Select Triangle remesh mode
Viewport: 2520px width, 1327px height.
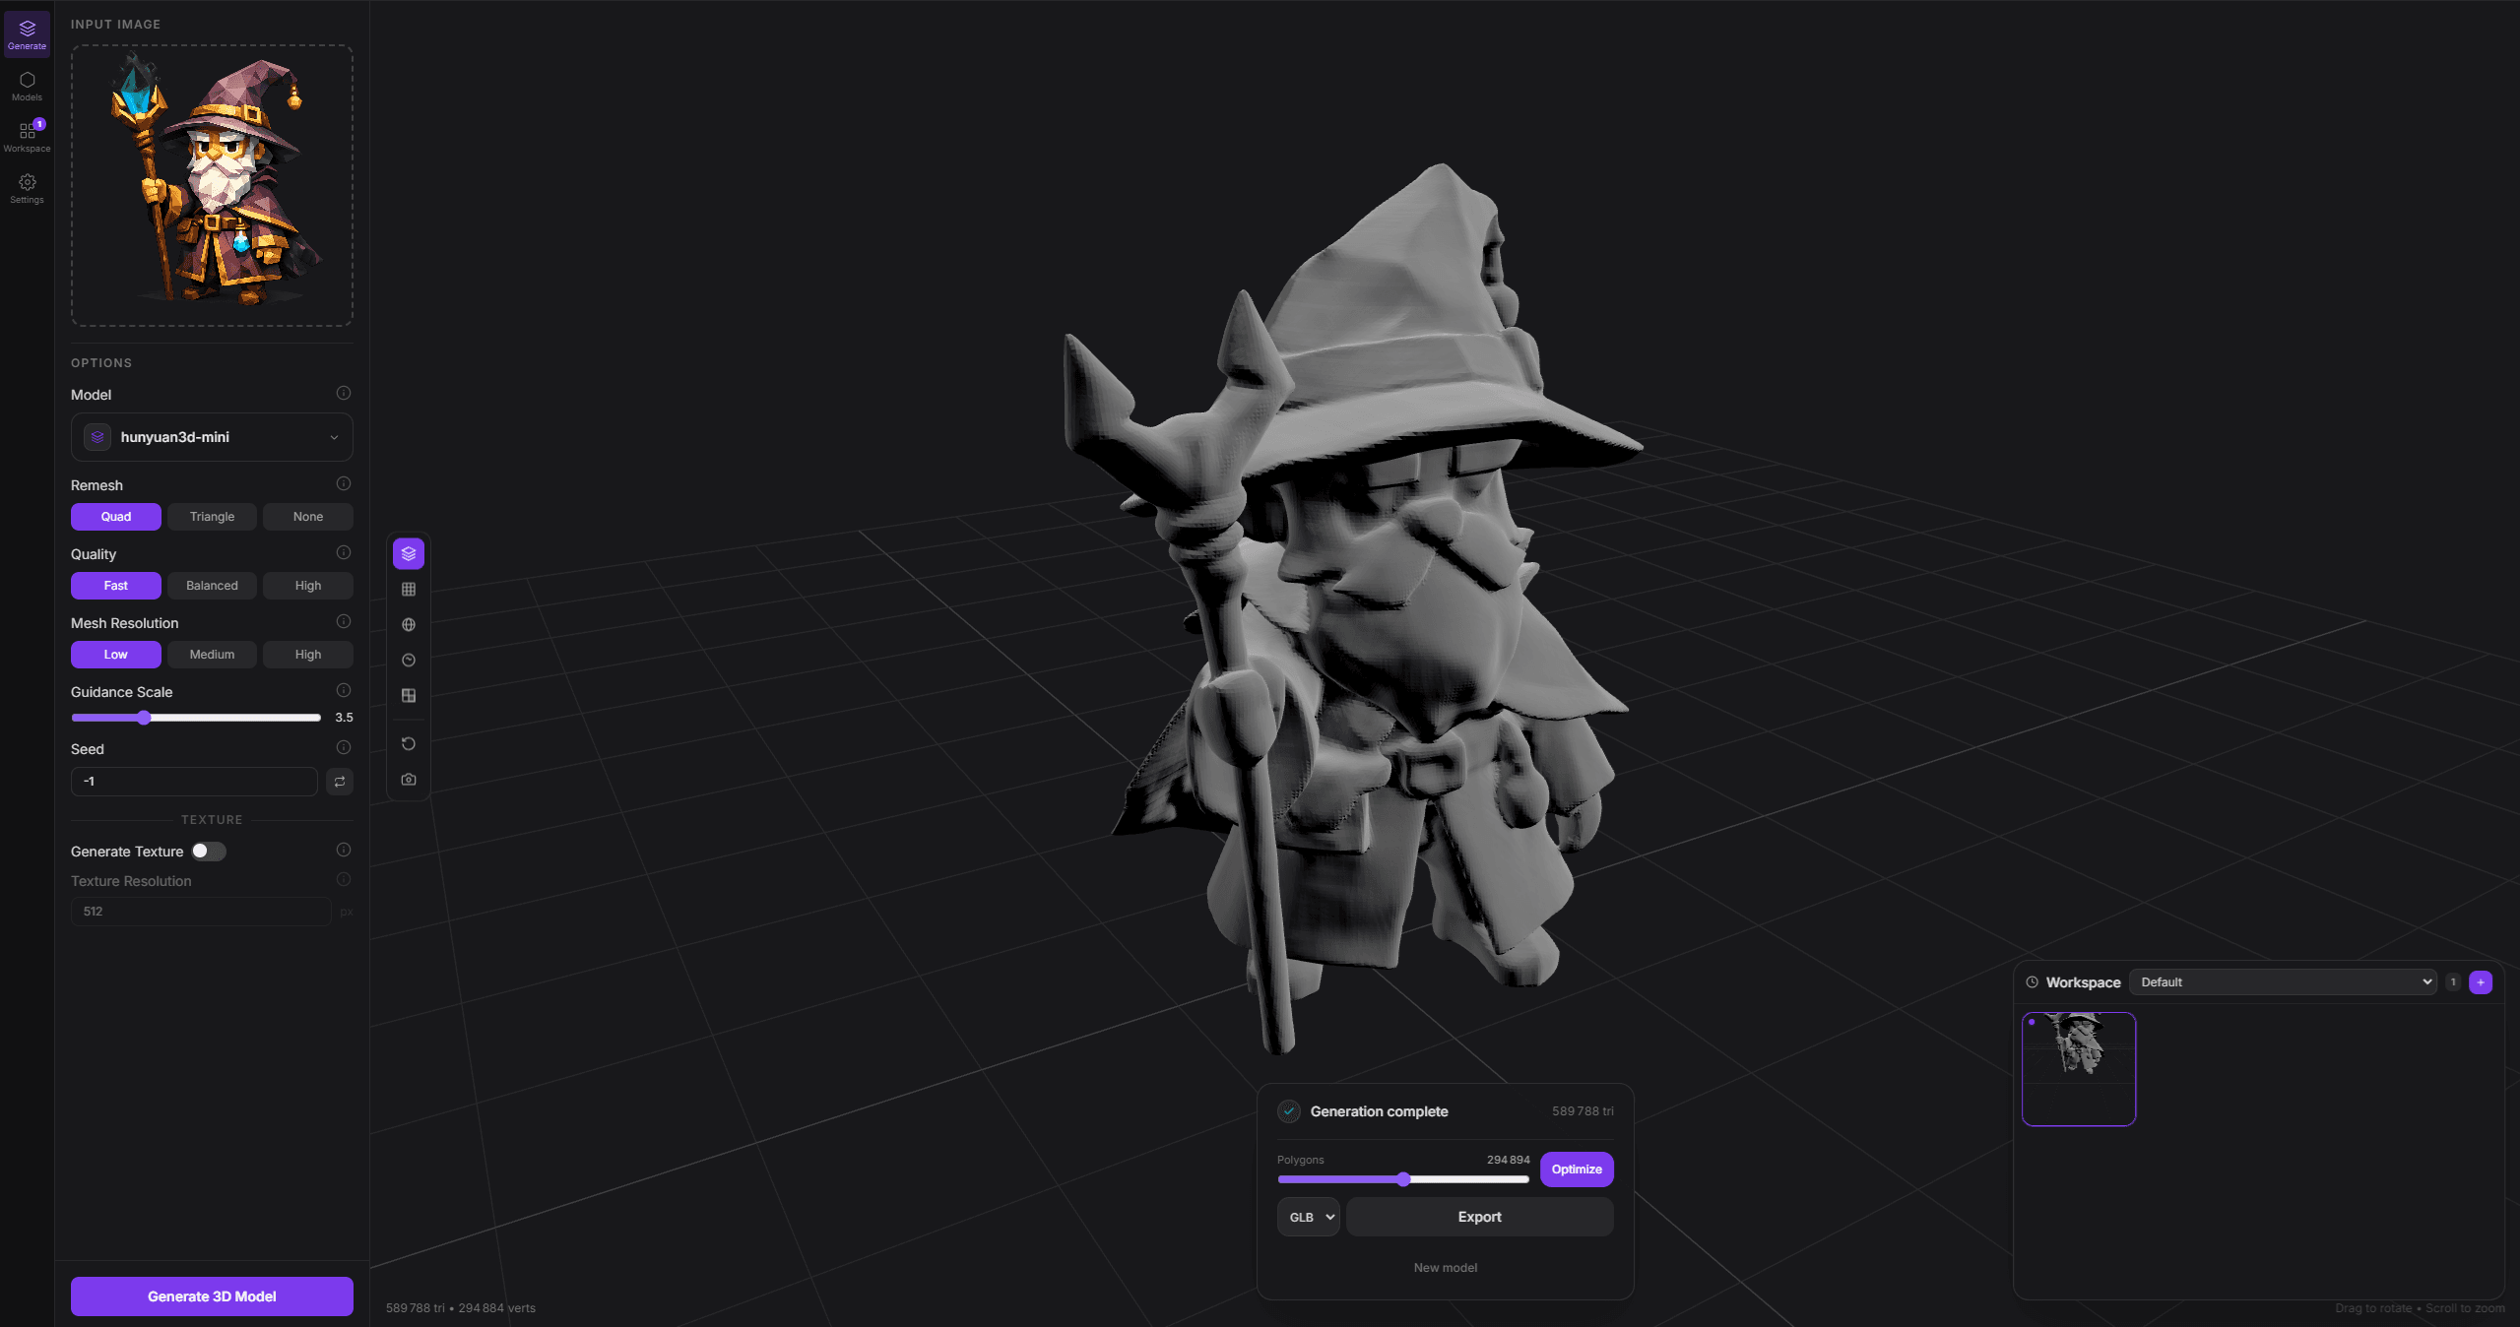click(212, 516)
